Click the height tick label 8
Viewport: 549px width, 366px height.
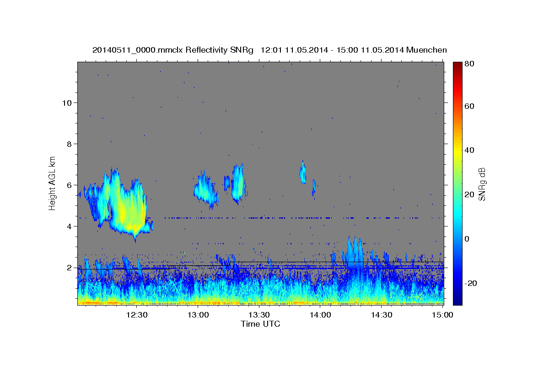pyautogui.click(x=70, y=144)
